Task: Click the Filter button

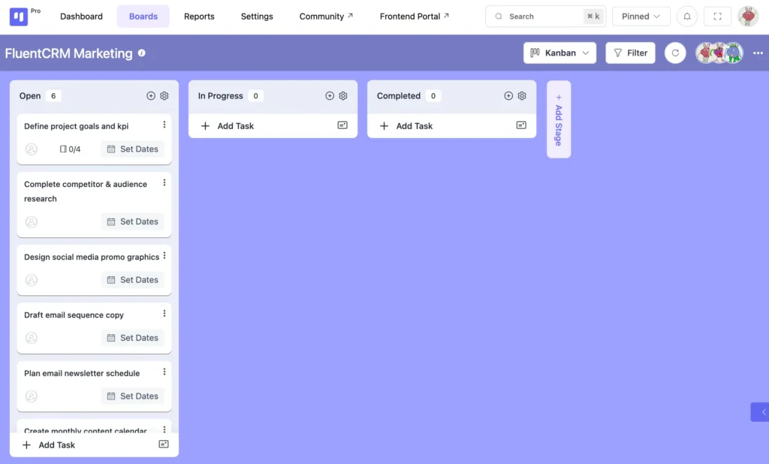Action: pos(630,53)
